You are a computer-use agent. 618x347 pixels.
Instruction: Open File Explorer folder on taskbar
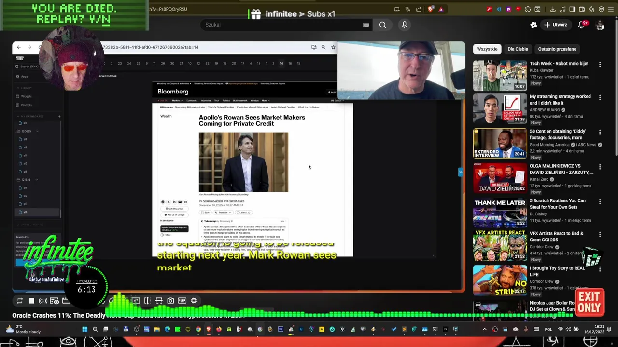point(157,330)
